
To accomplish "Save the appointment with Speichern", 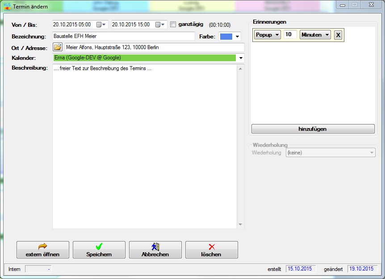I will point(99,250).
